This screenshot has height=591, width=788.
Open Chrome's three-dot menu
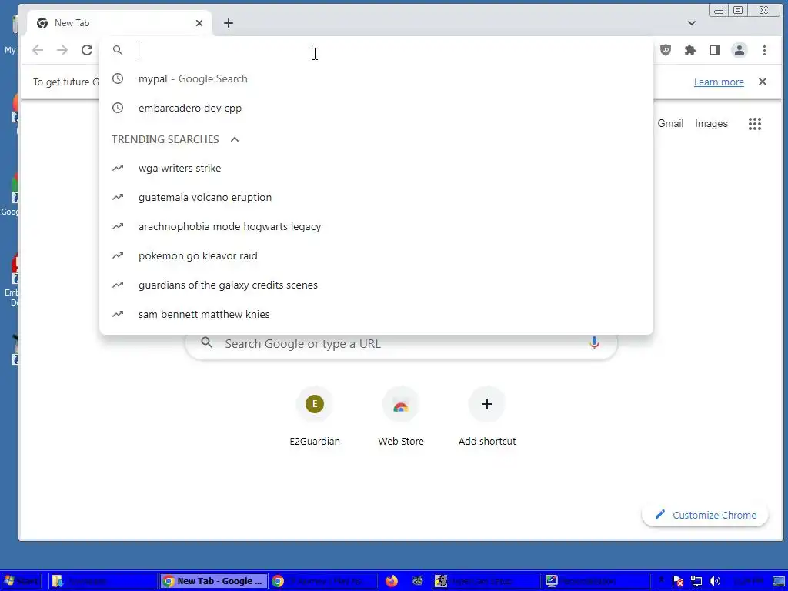point(764,50)
